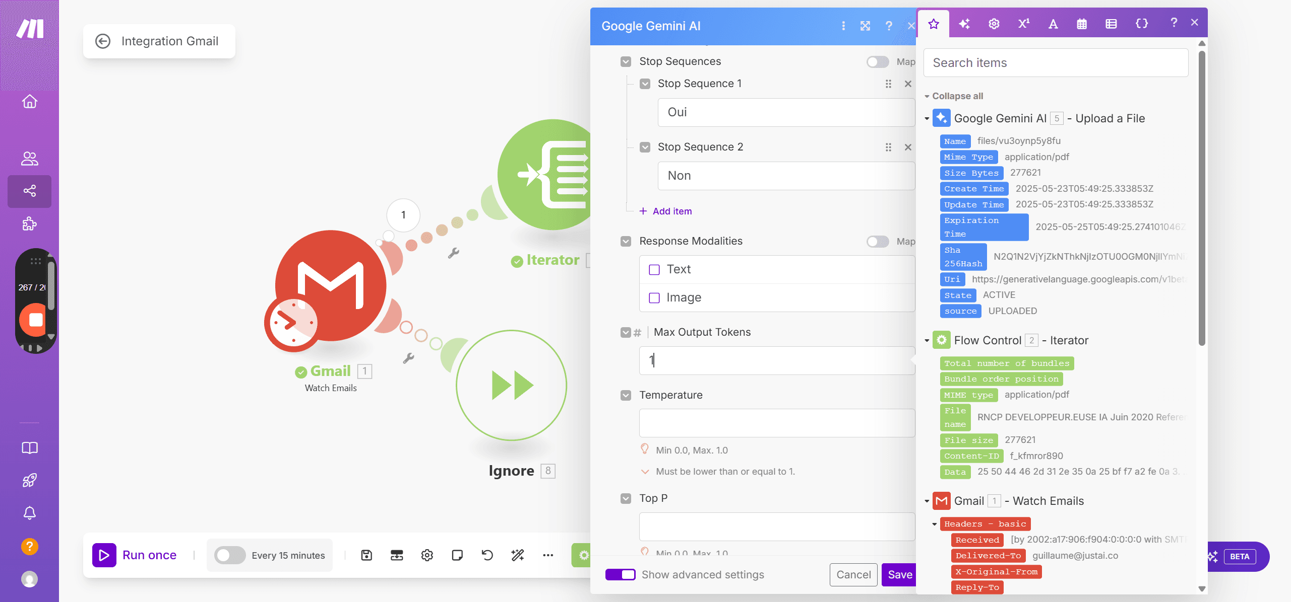Click Collapse all in mapping panel
This screenshot has width=1291, height=602.
[x=957, y=96]
